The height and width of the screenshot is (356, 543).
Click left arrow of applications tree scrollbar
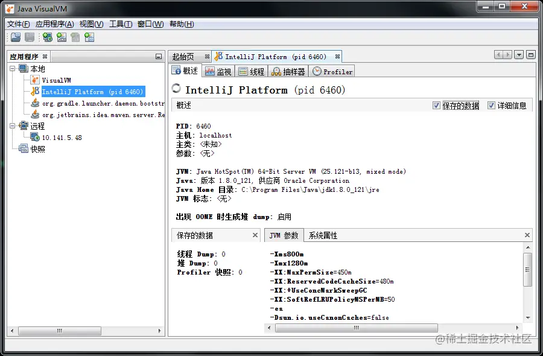[x=12, y=331]
